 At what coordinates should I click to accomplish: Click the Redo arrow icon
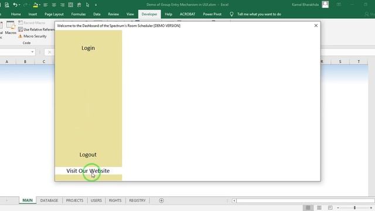[25, 5]
